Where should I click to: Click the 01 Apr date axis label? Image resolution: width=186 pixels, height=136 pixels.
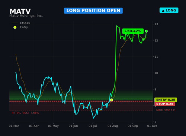click(x=34, y=126)
